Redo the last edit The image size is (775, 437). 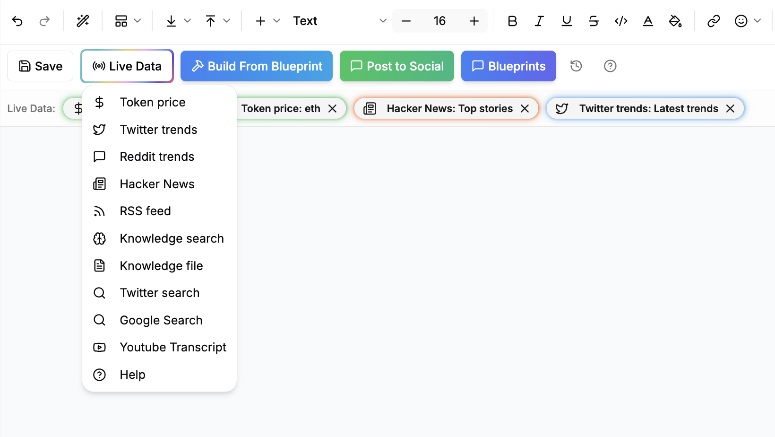click(x=44, y=21)
